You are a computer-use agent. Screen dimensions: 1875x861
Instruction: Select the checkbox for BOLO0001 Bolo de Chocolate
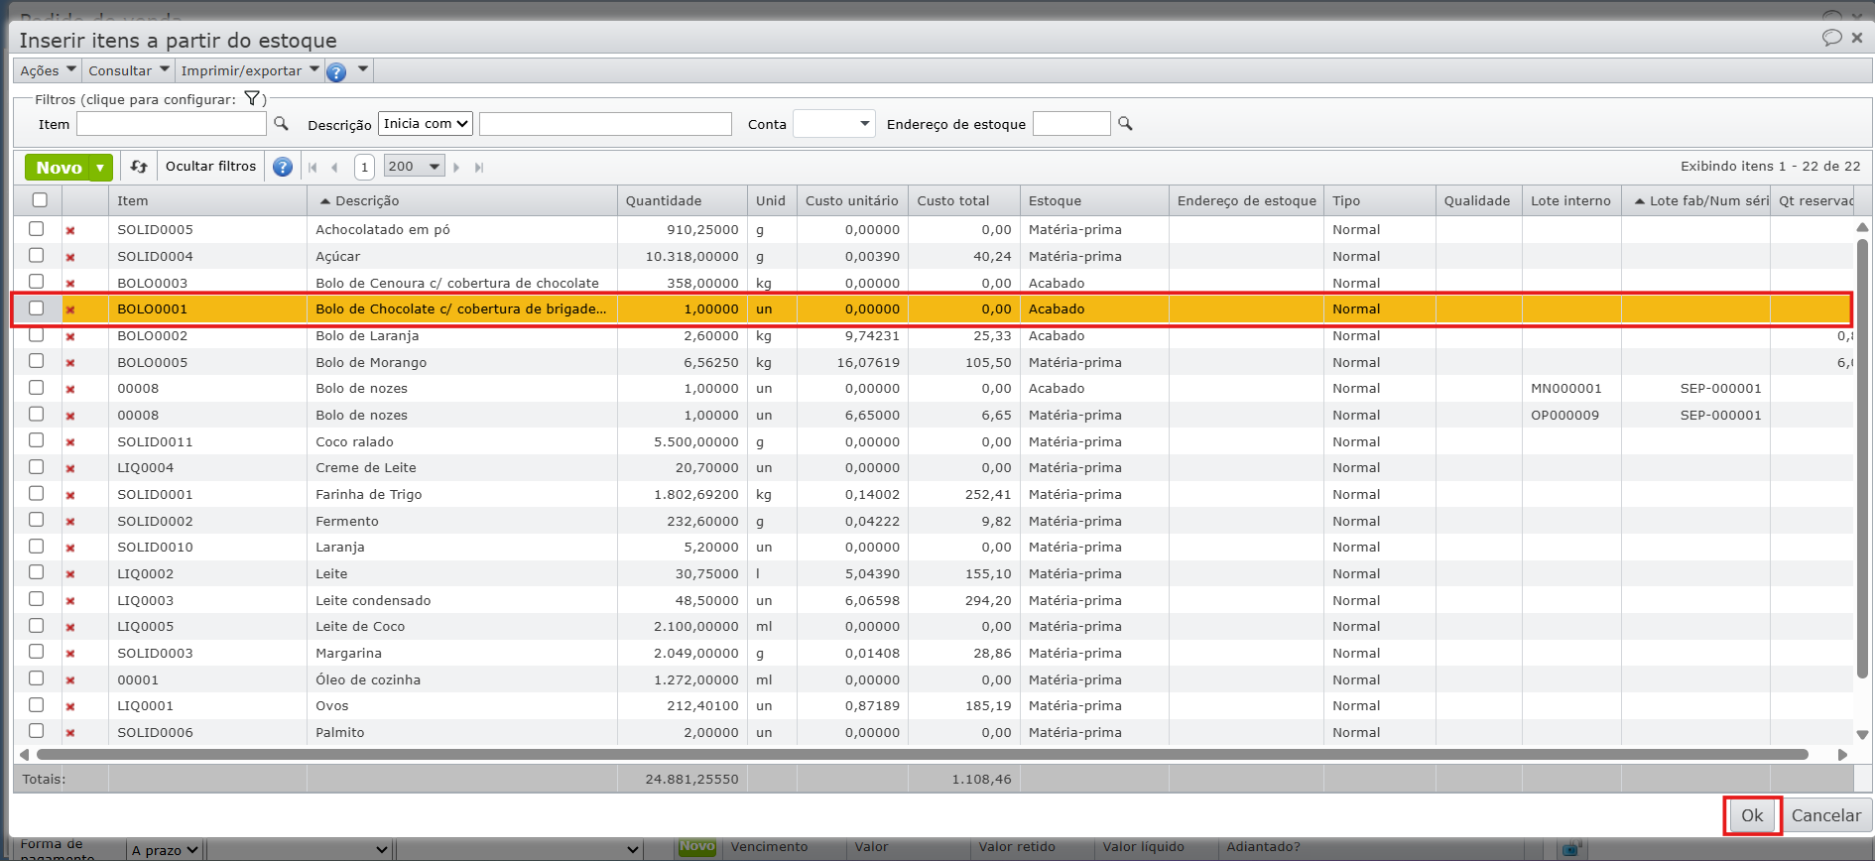click(x=37, y=307)
